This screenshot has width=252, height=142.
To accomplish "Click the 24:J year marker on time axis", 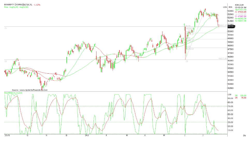I will (x=86, y=135).
